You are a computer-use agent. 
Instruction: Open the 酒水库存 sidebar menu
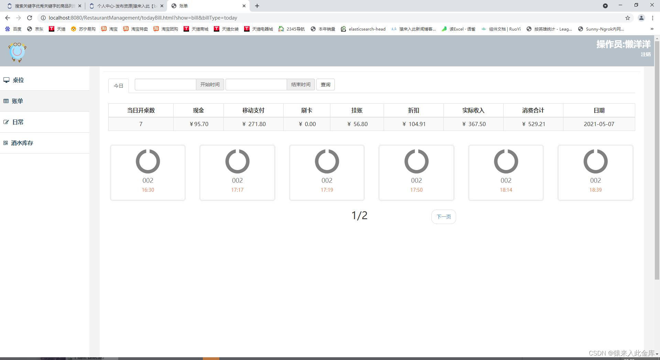45,143
